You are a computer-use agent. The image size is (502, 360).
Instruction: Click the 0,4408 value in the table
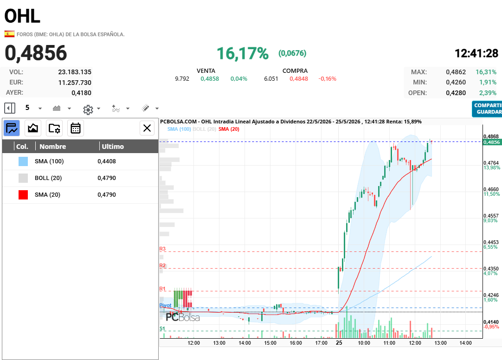click(x=107, y=161)
